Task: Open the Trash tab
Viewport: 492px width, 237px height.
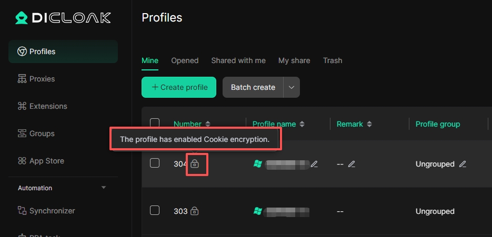Action: (333, 60)
